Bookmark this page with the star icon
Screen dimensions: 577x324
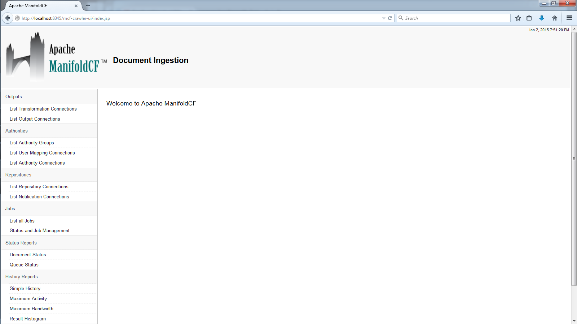click(x=518, y=18)
